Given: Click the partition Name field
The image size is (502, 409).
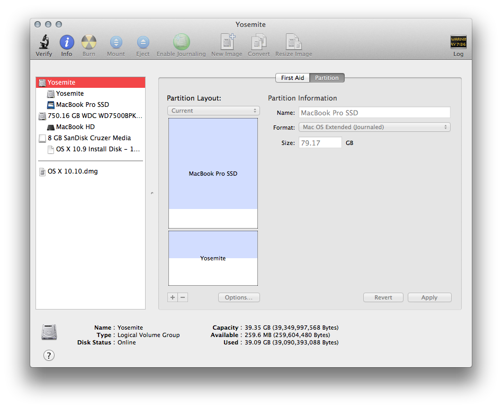Looking at the screenshot, I should pos(374,113).
